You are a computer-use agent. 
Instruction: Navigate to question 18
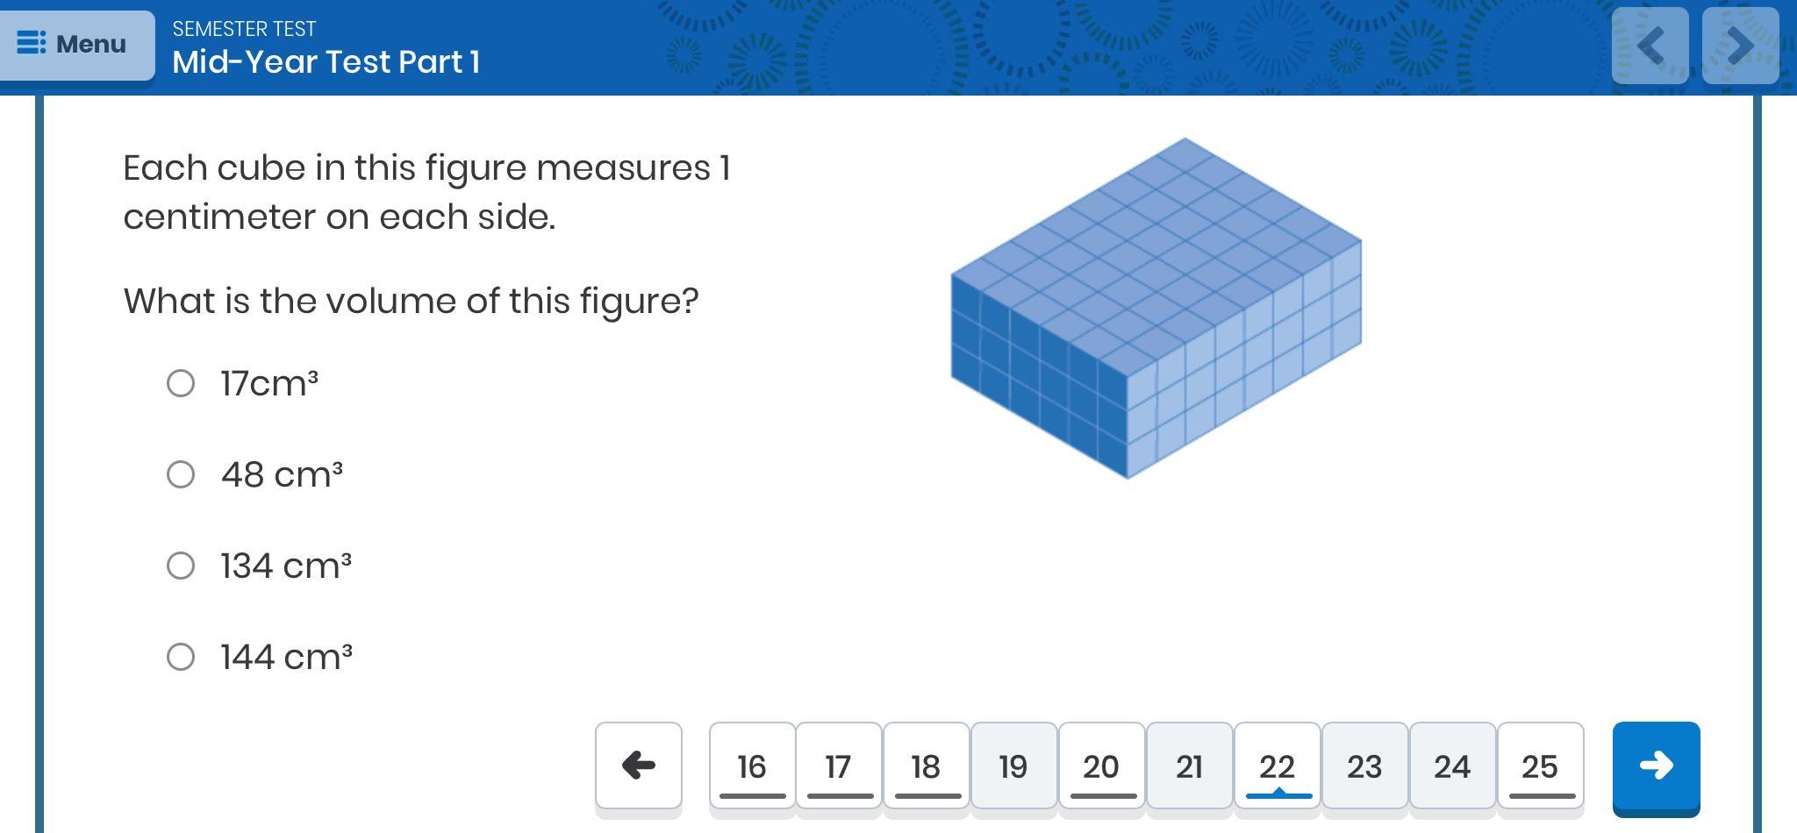pyautogui.click(x=927, y=765)
